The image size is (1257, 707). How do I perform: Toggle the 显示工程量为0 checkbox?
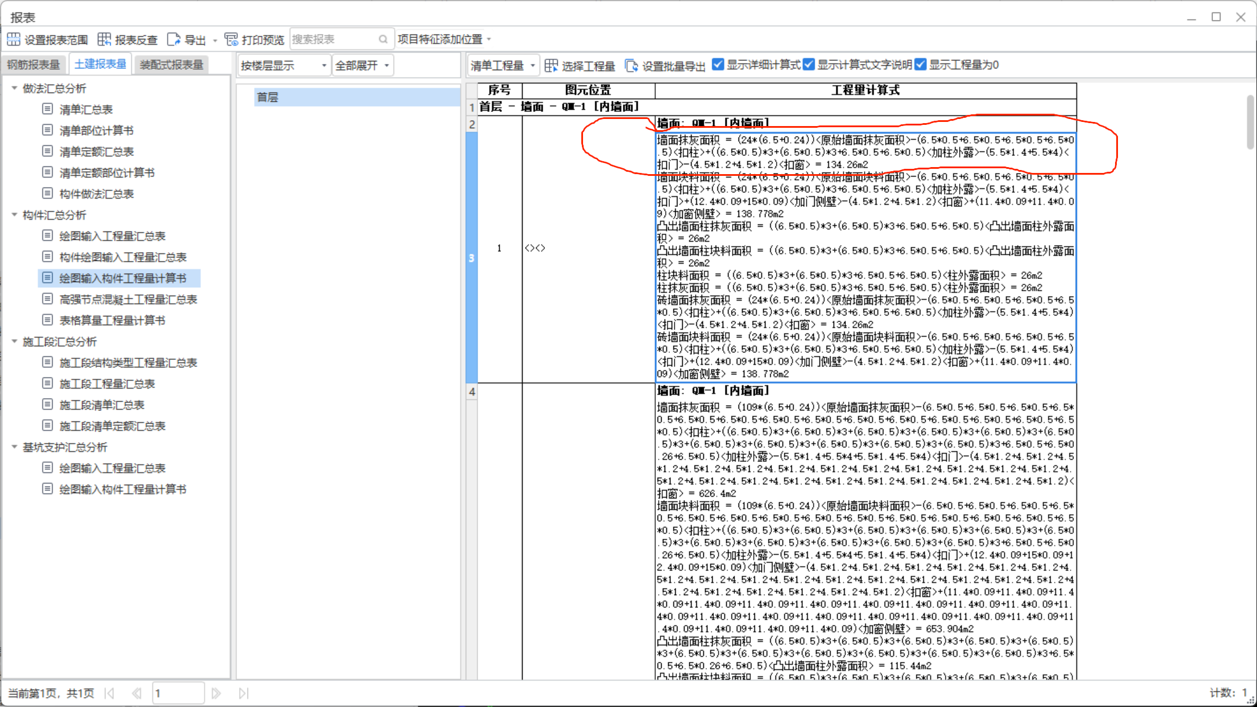pos(920,64)
